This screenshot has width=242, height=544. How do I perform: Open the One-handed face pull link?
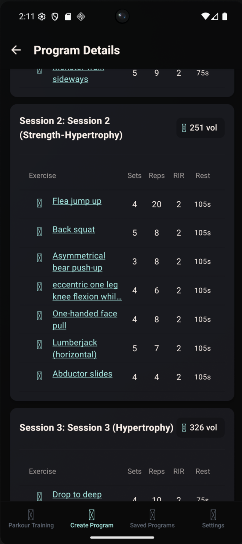(x=85, y=319)
